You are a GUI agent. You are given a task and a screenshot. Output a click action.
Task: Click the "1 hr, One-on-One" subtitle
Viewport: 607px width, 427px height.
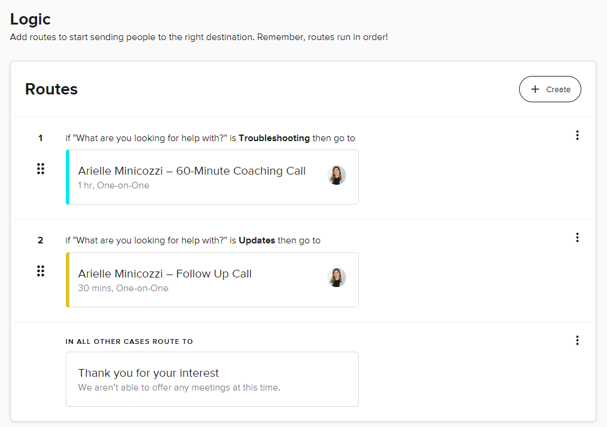click(x=114, y=185)
